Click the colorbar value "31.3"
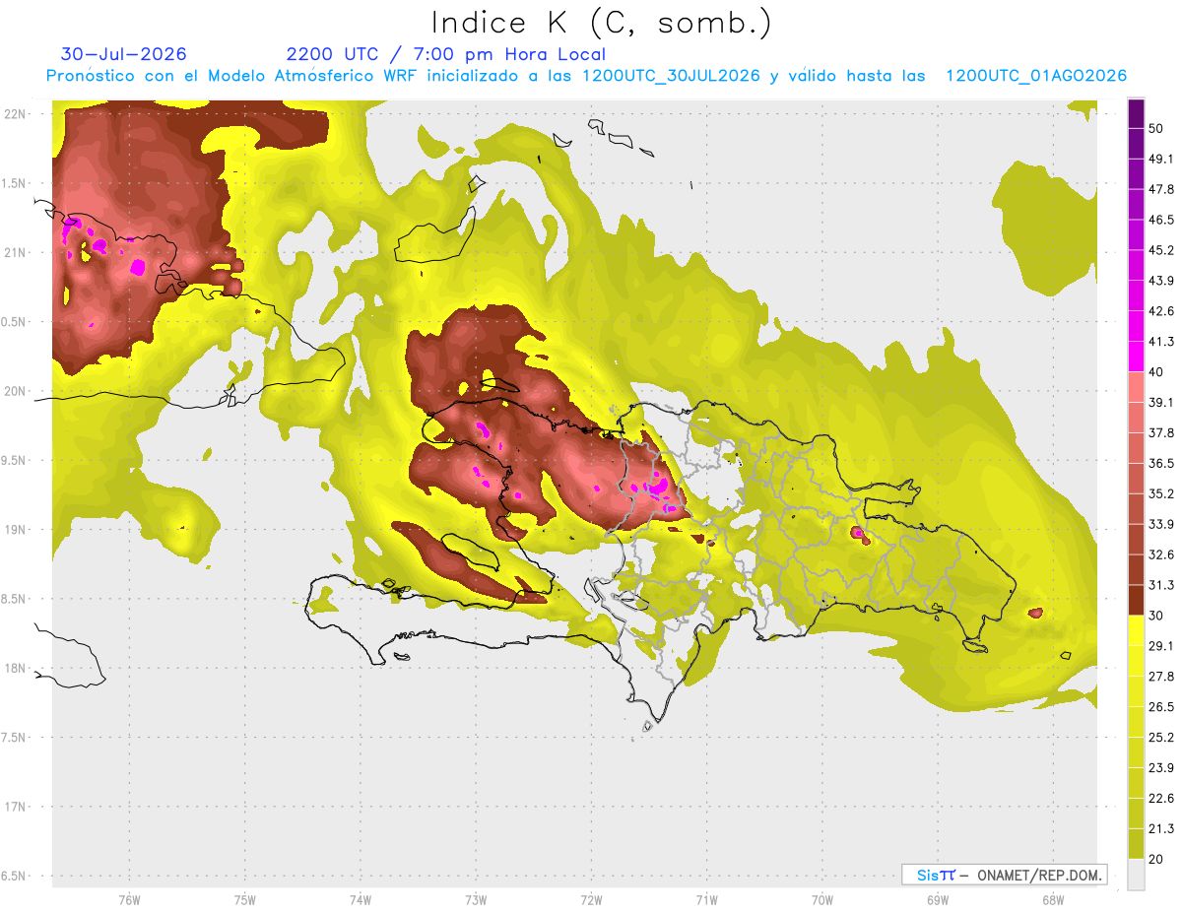Viewport: 1182px width, 913px height. point(1161,585)
